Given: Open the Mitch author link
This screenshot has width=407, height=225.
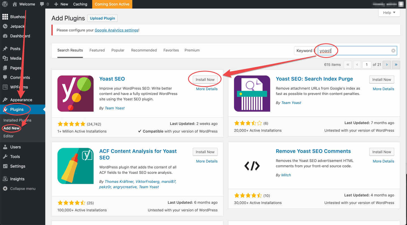Looking at the screenshot, I should (x=286, y=175).
